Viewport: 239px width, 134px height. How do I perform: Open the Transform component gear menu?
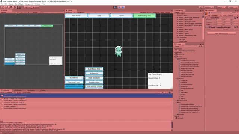(x=238, y=18)
